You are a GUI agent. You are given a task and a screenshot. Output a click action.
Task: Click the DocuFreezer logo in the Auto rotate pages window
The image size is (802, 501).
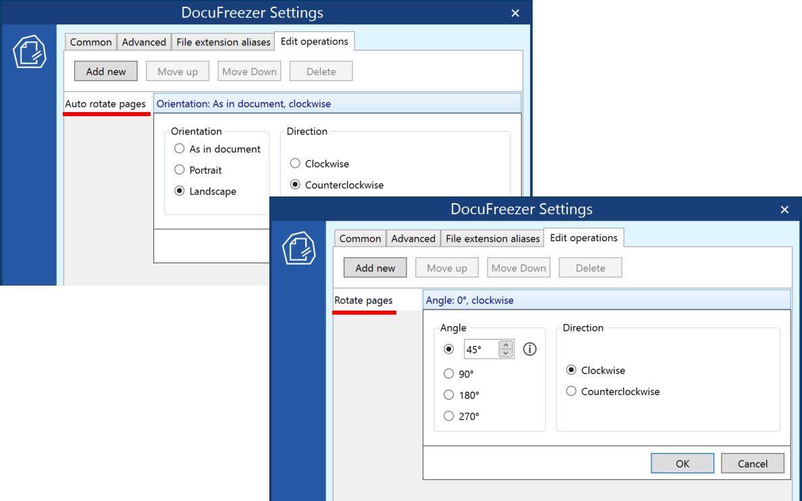[30, 52]
